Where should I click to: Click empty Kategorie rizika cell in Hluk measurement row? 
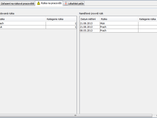point(147,23)
